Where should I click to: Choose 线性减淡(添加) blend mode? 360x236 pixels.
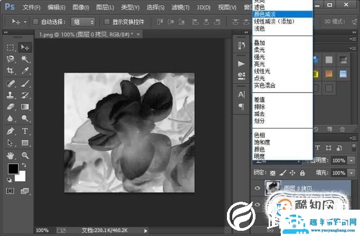point(282,22)
